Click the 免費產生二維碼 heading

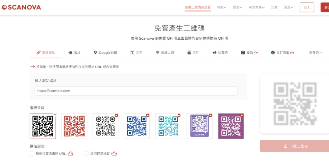pyautogui.click(x=179, y=28)
